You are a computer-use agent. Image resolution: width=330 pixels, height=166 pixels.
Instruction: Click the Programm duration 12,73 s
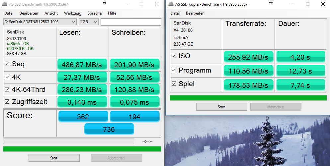point(300,71)
